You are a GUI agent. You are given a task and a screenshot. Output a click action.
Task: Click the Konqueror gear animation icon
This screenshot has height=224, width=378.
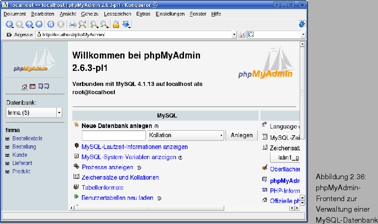[x=302, y=24]
